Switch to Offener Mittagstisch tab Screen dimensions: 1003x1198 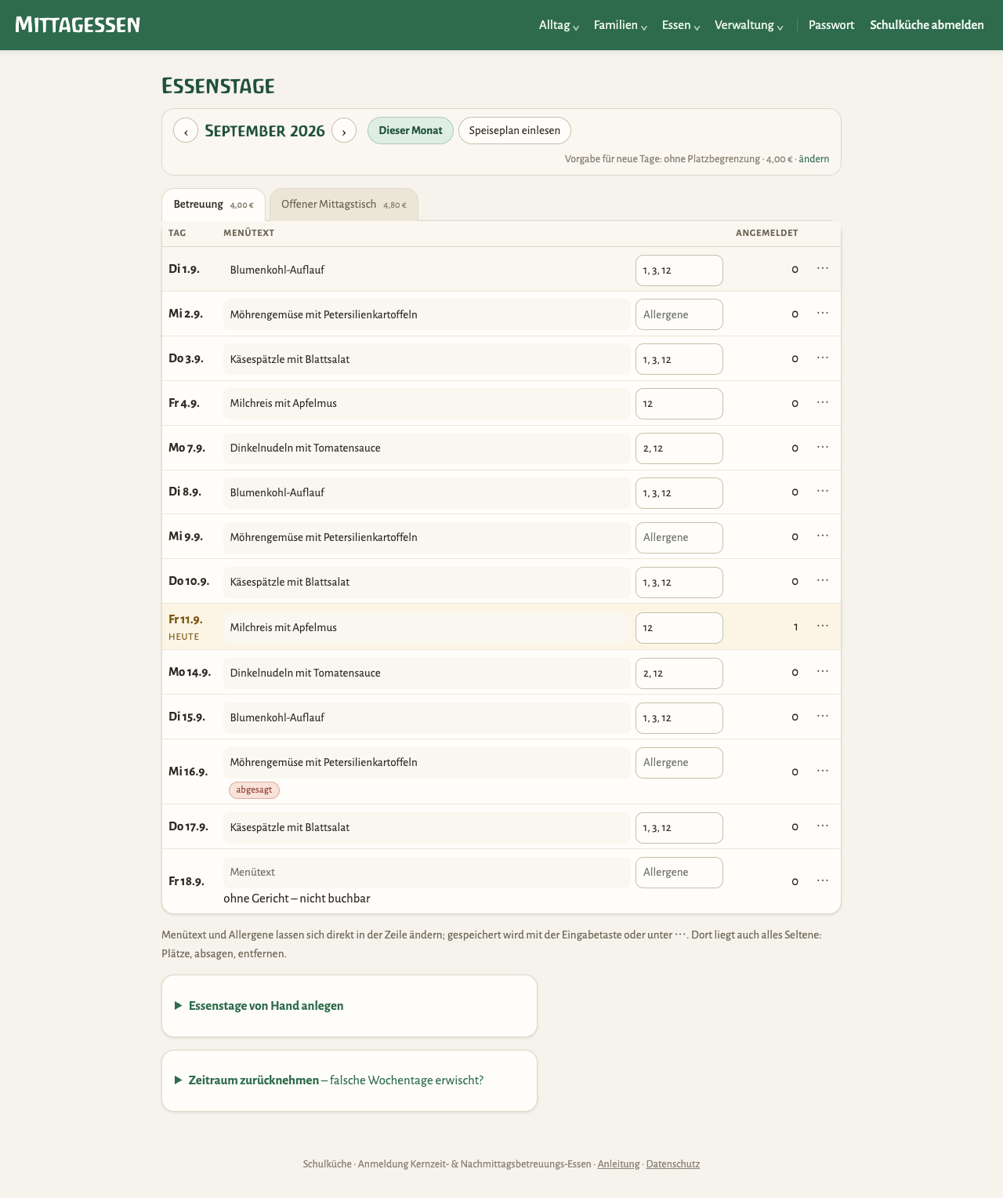click(x=344, y=205)
